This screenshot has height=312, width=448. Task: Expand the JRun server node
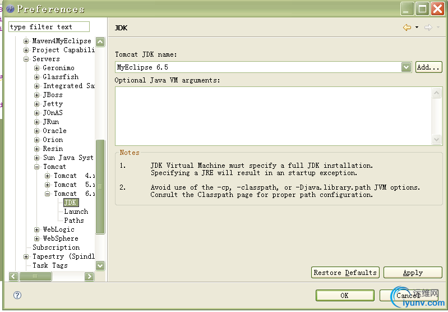coord(36,122)
